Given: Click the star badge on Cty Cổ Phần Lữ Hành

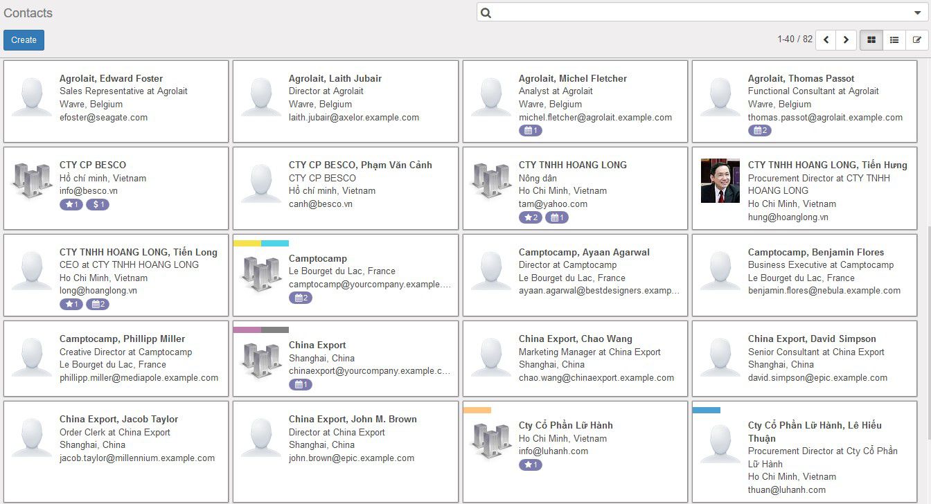Looking at the screenshot, I should (531, 465).
